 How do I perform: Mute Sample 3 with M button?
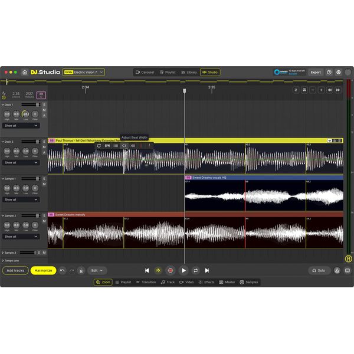coord(44,253)
